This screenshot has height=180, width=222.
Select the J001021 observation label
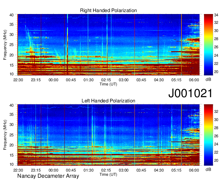click(190, 93)
